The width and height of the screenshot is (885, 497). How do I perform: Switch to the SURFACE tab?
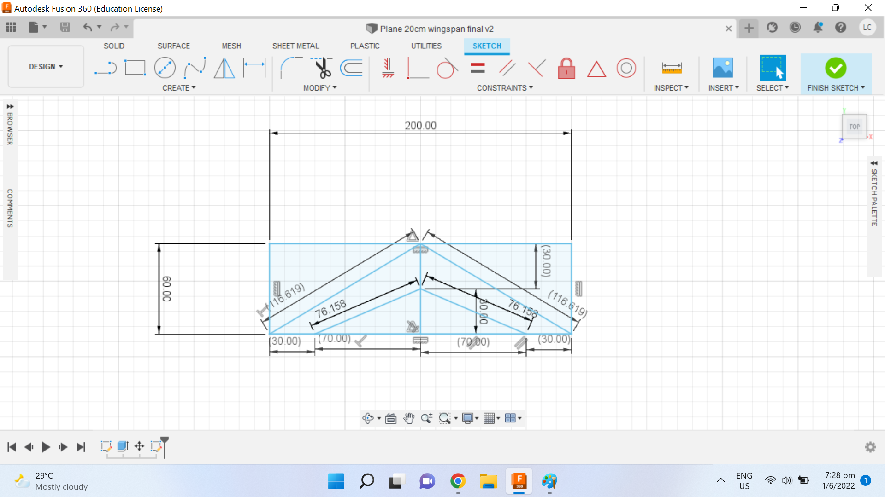[x=173, y=46]
